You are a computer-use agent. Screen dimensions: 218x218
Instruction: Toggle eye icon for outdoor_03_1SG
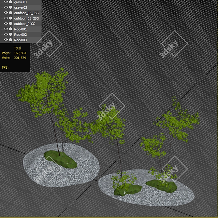[x=6, y=13]
